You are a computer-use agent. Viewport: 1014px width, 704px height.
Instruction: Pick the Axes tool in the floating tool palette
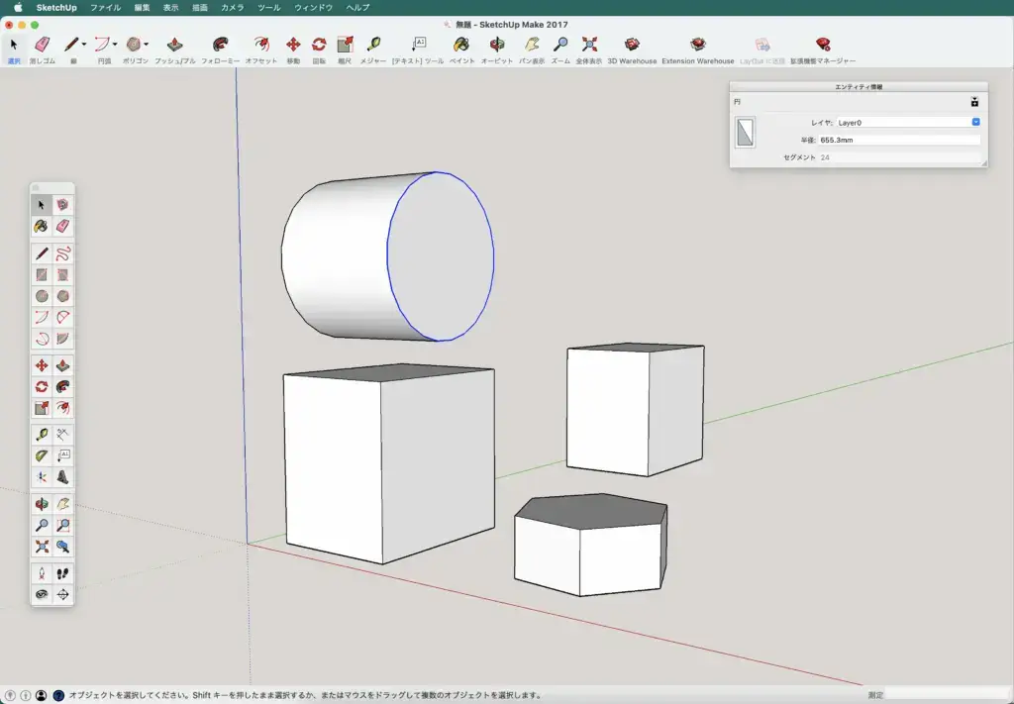tap(42, 477)
